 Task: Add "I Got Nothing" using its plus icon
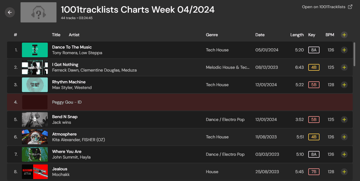(x=344, y=67)
